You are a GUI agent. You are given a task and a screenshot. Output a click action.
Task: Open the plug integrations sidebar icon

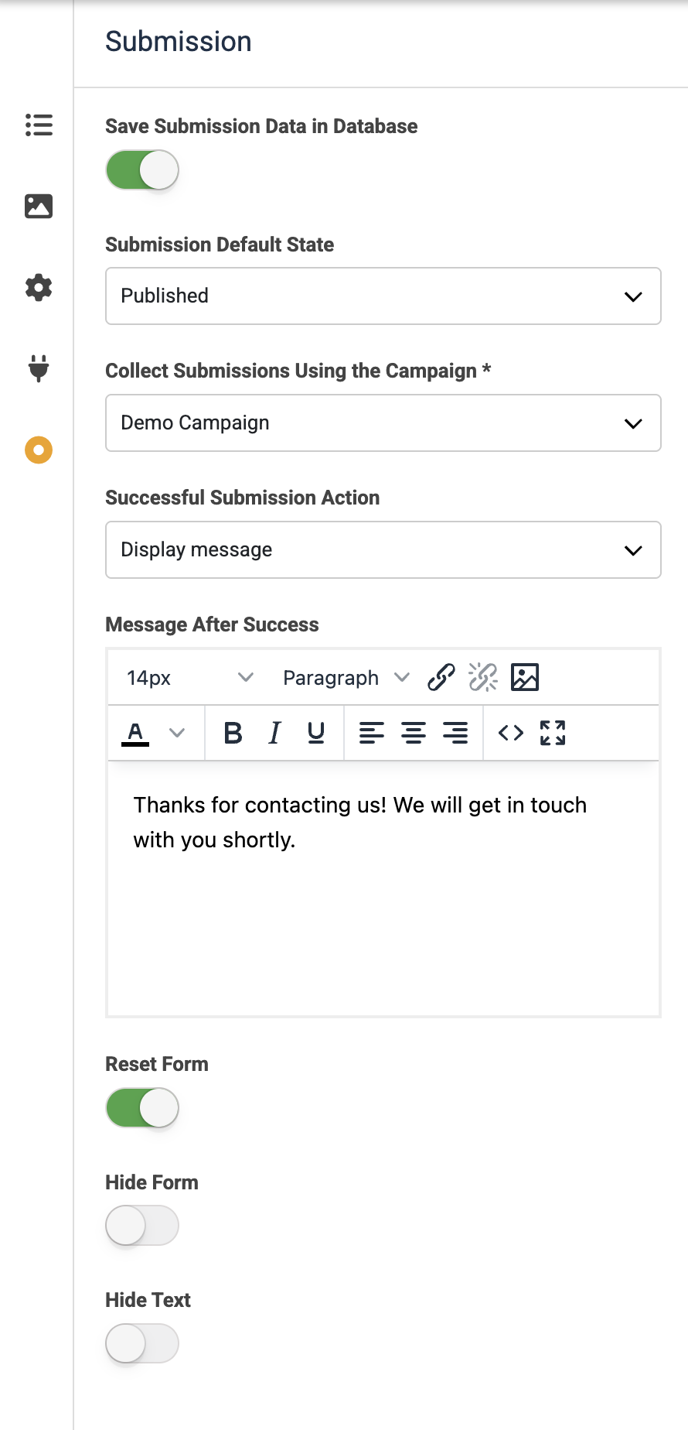[x=39, y=368]
